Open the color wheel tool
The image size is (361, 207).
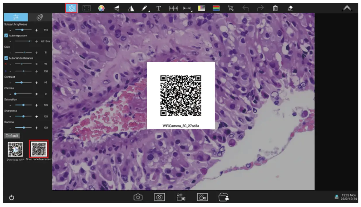click(101, 8)
